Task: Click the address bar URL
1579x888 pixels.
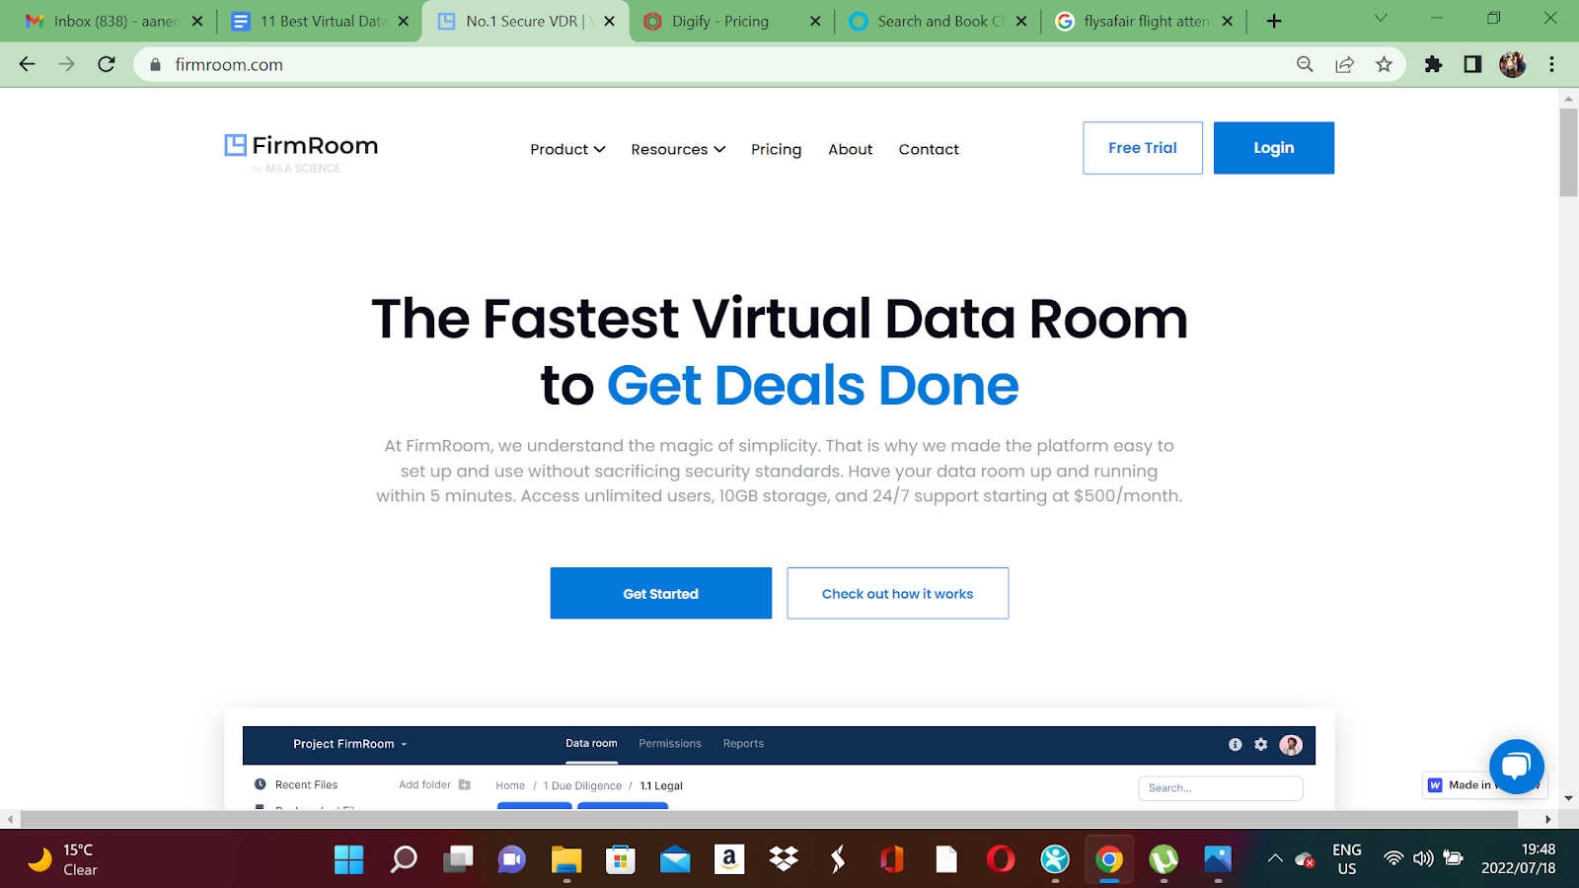Action: point(229,64)
